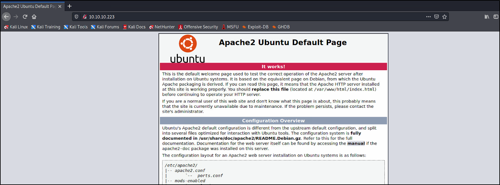Open Kali Docs bookmark
The image size is (500, 185).
134,27
